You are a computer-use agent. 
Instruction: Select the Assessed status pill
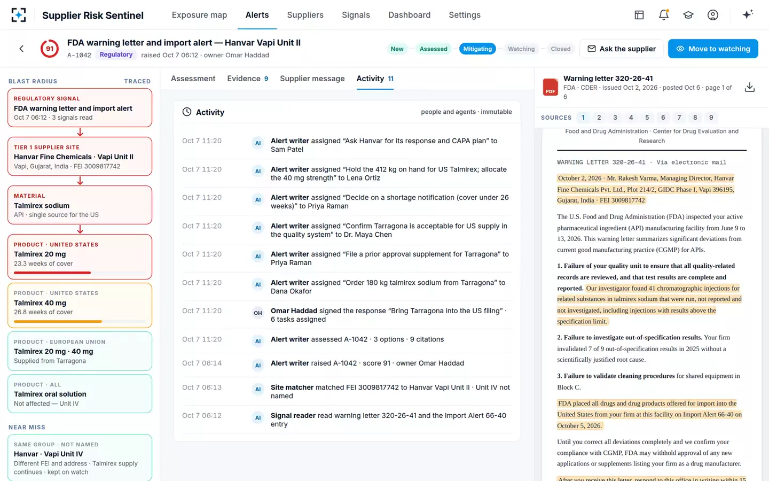[433, 49]
